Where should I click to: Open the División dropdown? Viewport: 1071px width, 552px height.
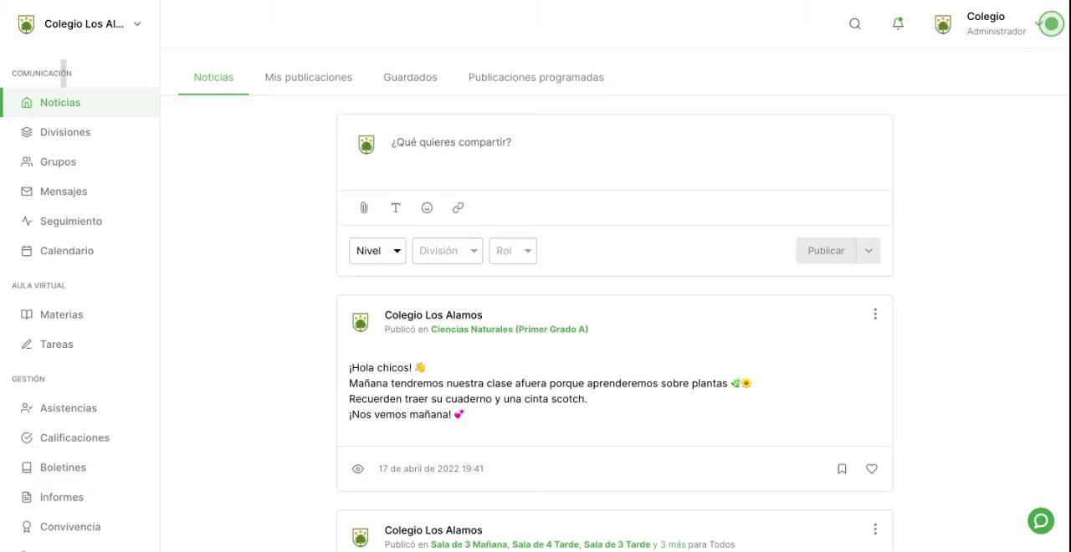(448, 251)
